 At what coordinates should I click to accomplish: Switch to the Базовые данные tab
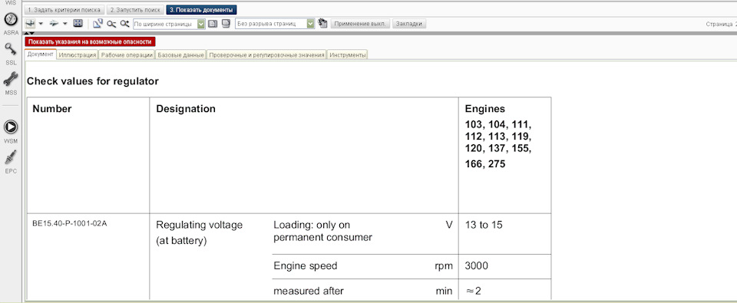(180, 55)
